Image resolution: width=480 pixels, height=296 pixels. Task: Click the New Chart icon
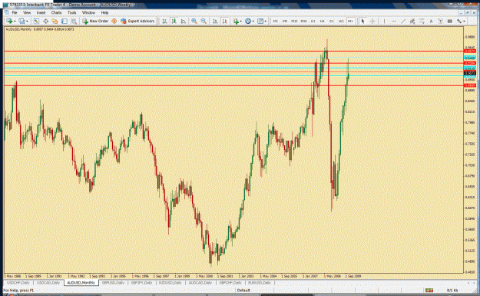point(9,22)
